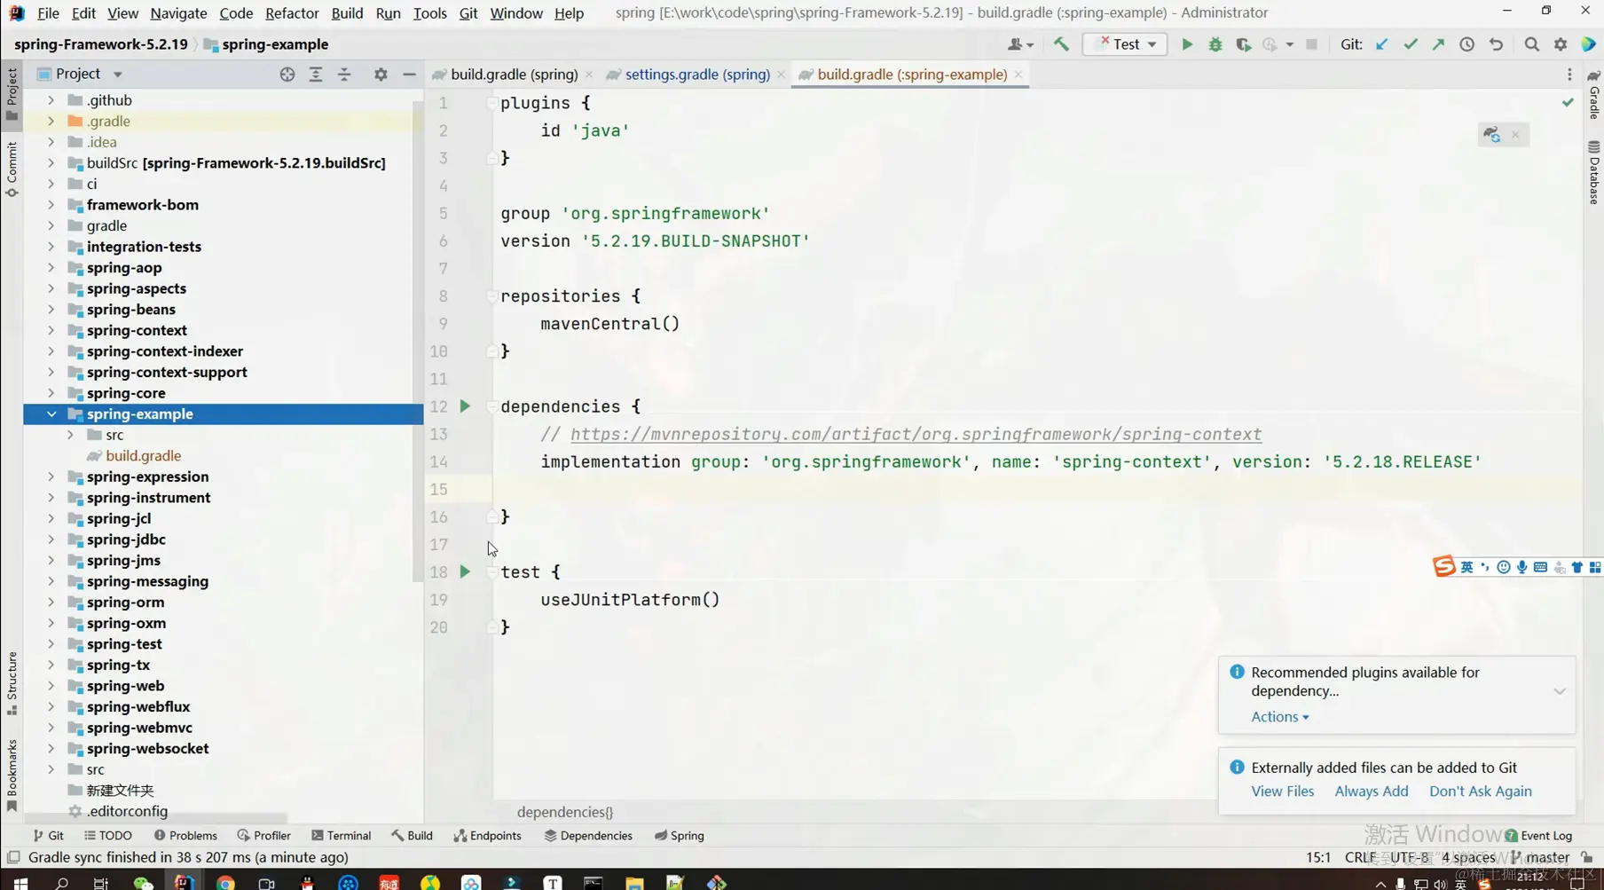Toggle the Project side tool window
This screenshot has width=1604, height=890.
point(12,93)
